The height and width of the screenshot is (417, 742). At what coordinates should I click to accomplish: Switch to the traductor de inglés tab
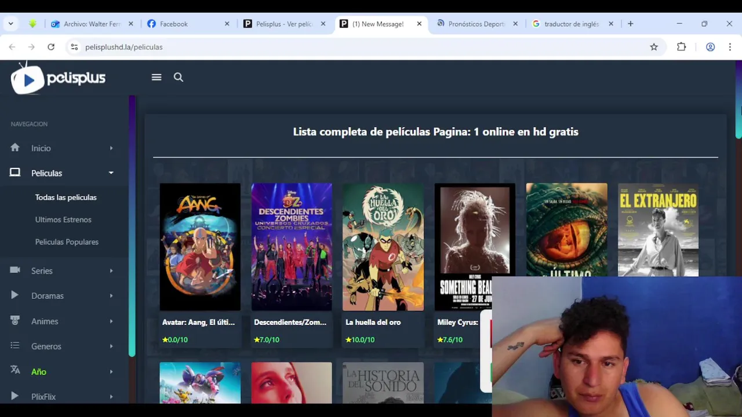[572, 24]
